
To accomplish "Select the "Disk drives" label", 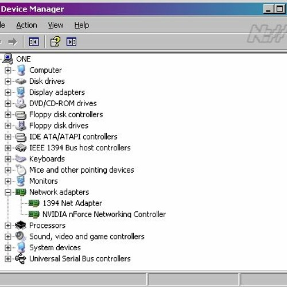I will point(47,81).
